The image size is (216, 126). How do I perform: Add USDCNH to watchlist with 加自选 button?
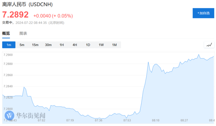[203, 13]
